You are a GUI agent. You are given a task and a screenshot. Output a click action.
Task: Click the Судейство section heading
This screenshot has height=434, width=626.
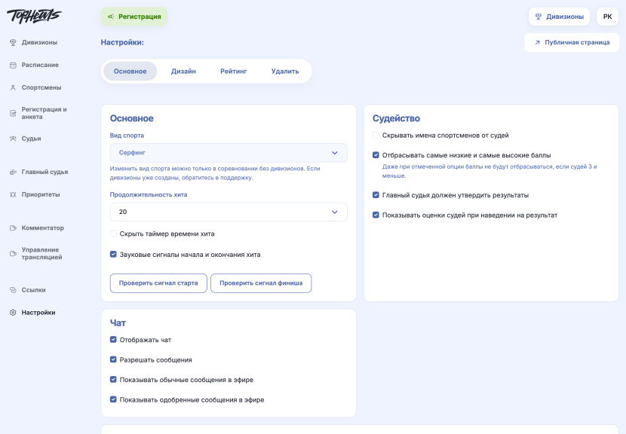click(396, 118)
